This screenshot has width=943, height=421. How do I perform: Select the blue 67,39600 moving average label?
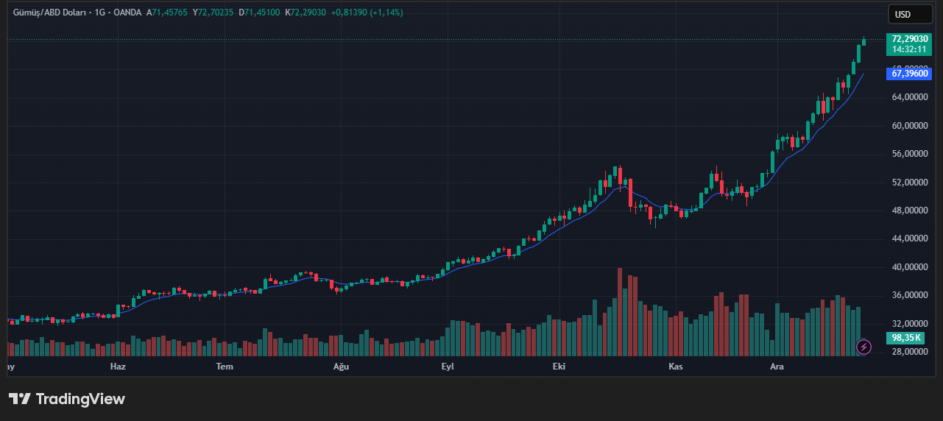(x=909, y=74)
